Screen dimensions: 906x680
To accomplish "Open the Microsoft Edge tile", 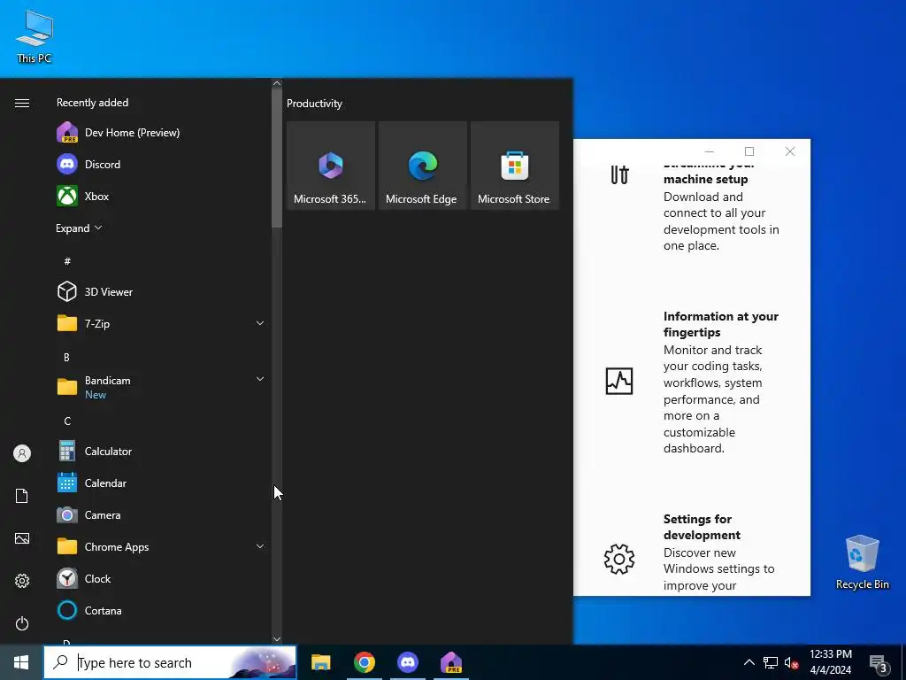I will click(422, 166).
